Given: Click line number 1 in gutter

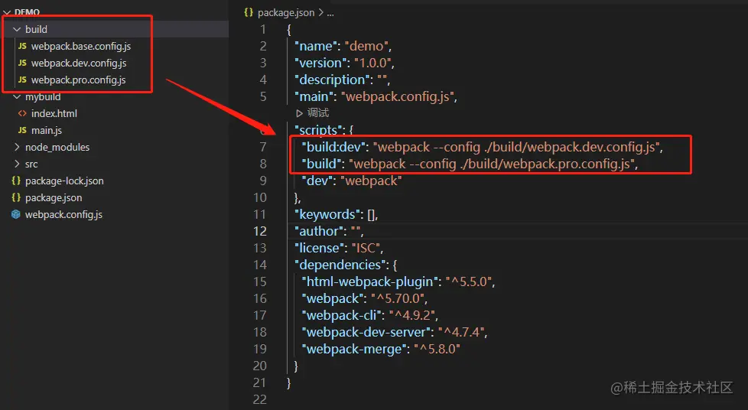Looking at the screenshot, I should (263, 30).
